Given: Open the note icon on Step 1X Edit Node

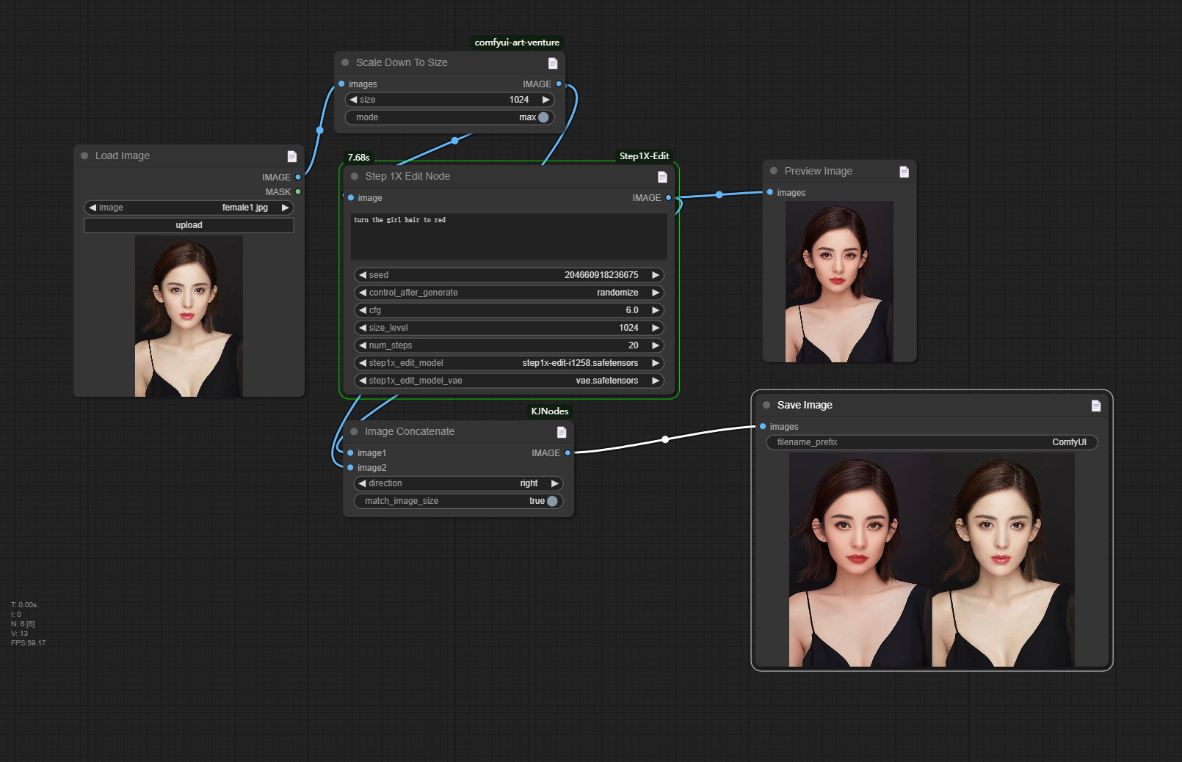Looking at the screenshot, I should point(661,176).
